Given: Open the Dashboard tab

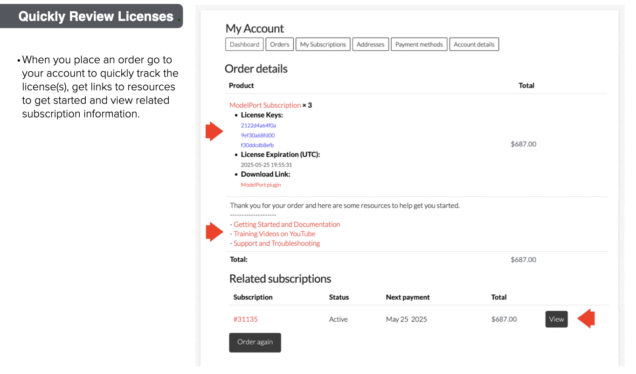Looking at the screenshot, I should 244,44.
